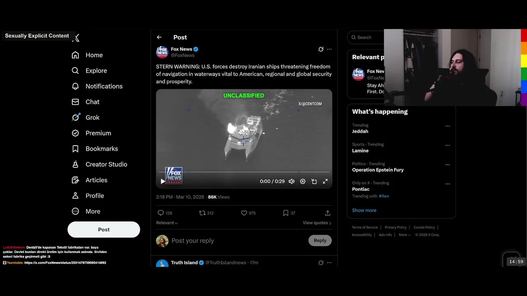This screenshot has height=296, width=527.
Task: Click the #ilwx hashtag link
Action: click(x=384, y=196)
